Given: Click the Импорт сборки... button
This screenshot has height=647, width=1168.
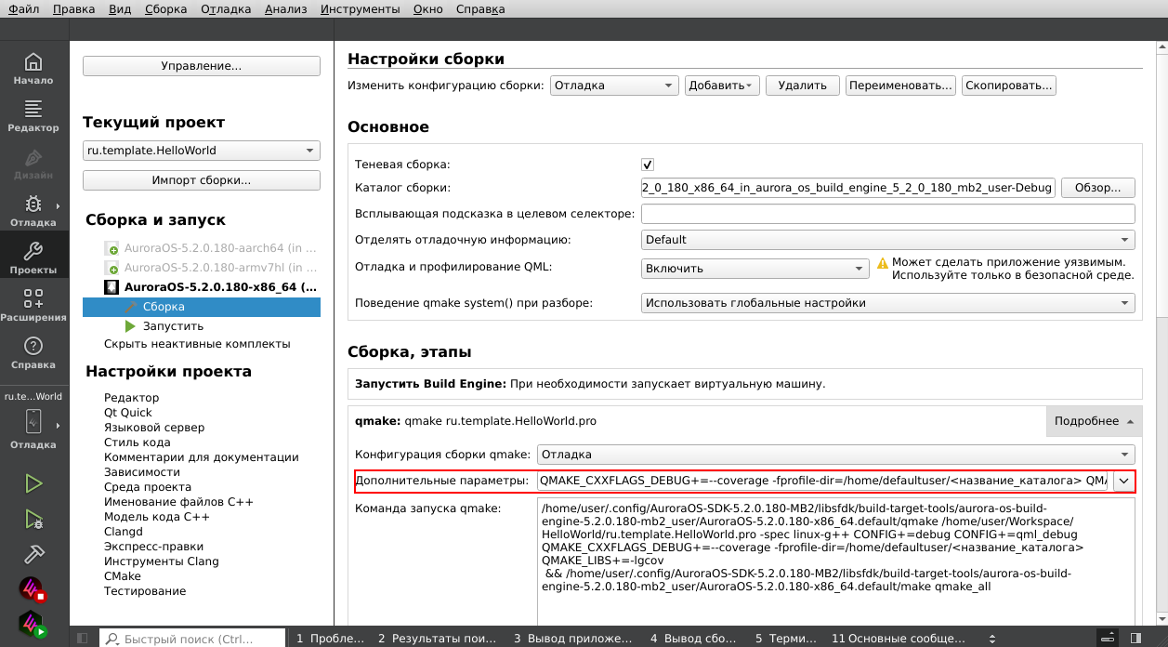Looking at the screenshot, I should (x=202, y=180).
